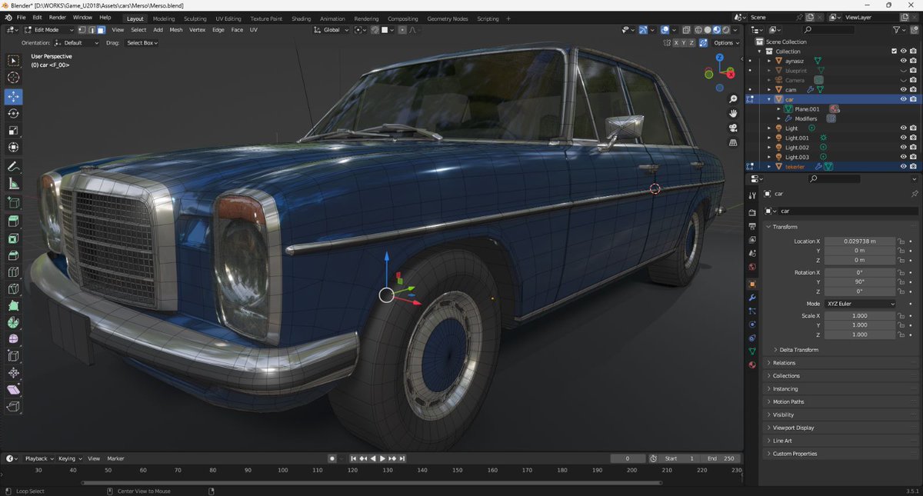Activate the Annotate pencil tool
This screenshot has height=496, width=923.
click(x=13, y=167)
